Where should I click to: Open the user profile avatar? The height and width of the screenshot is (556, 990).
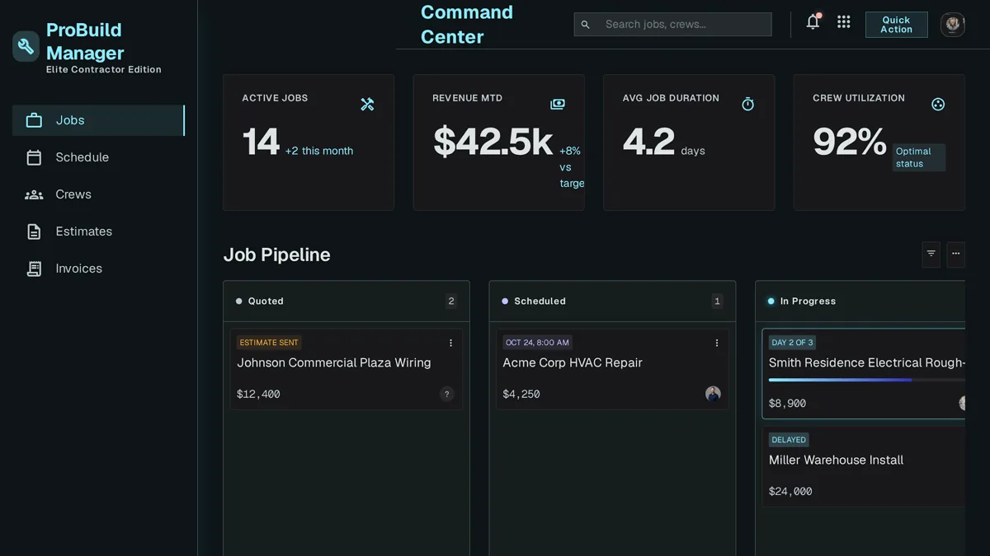(x=953, y=25)
